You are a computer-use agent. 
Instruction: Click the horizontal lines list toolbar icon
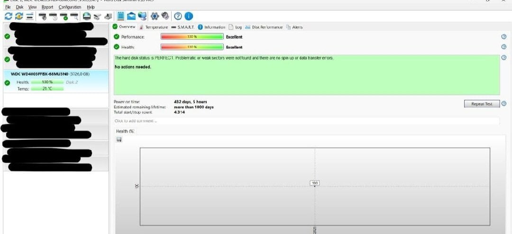30,16
